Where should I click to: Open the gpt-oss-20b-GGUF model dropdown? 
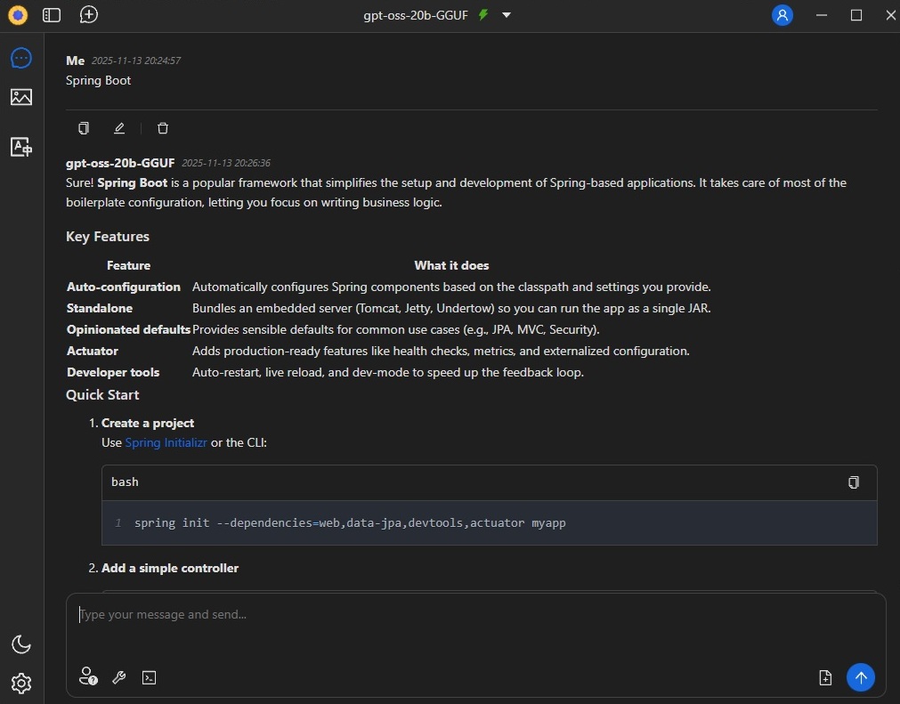(507, 15)
